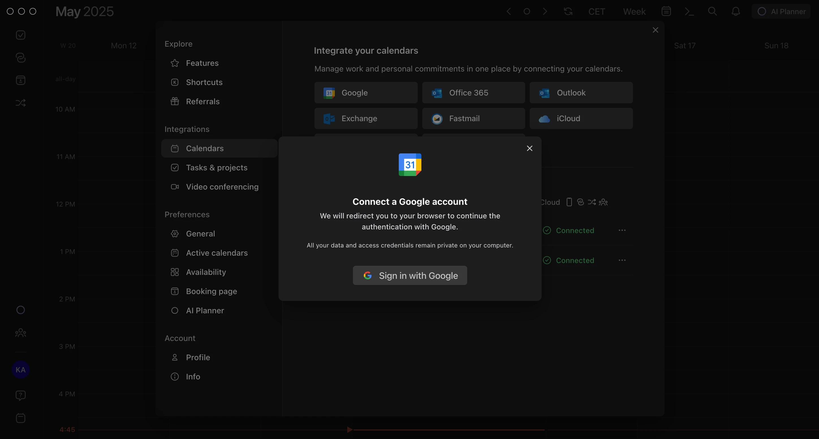Select Exchange calendar integration
The image size is (819, 439).
[x=366, y=118]
